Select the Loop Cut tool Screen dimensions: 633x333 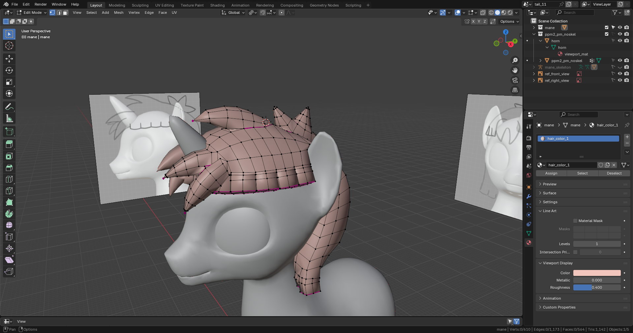[x=9, y=179]
